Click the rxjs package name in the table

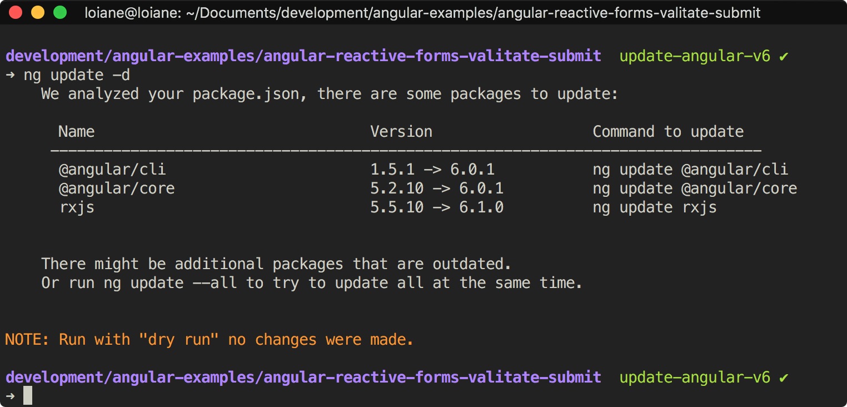[77, 207]
